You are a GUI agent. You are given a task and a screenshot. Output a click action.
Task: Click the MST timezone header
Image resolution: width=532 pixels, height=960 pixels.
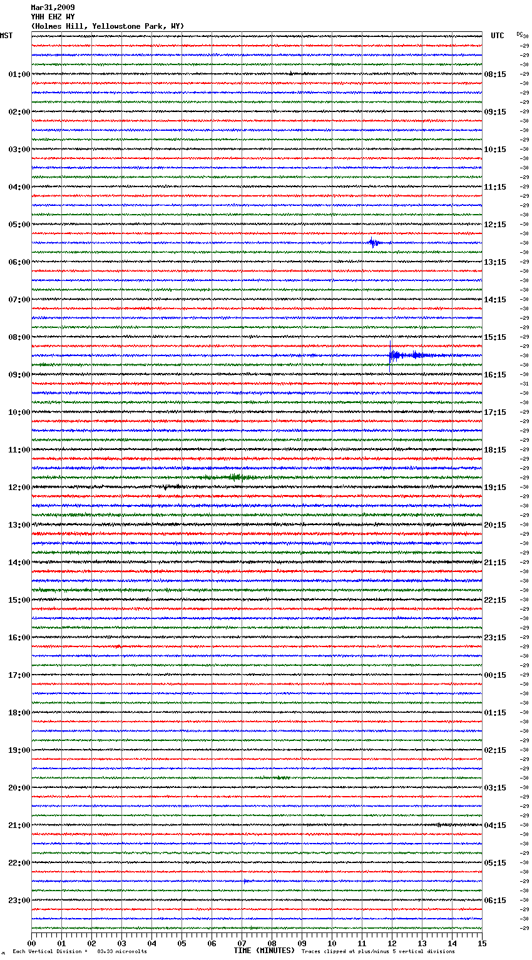(x=6, y=36)
